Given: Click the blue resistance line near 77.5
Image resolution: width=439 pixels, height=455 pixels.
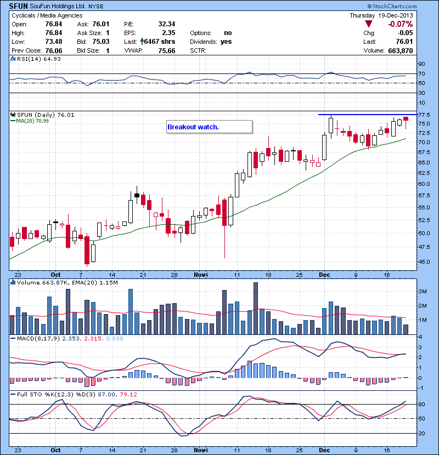Looking at the screenshot, I should (x=368, y=115).
